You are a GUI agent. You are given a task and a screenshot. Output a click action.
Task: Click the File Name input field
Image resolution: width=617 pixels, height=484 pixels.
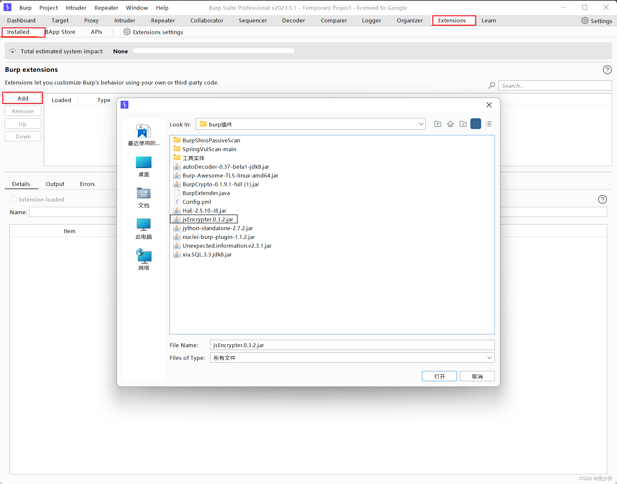tap(352, 345)
